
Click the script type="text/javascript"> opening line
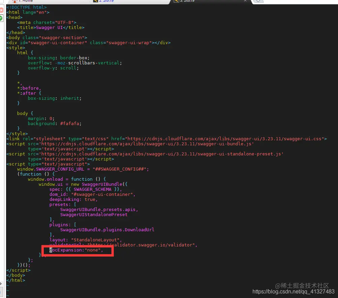coord(48,164)
